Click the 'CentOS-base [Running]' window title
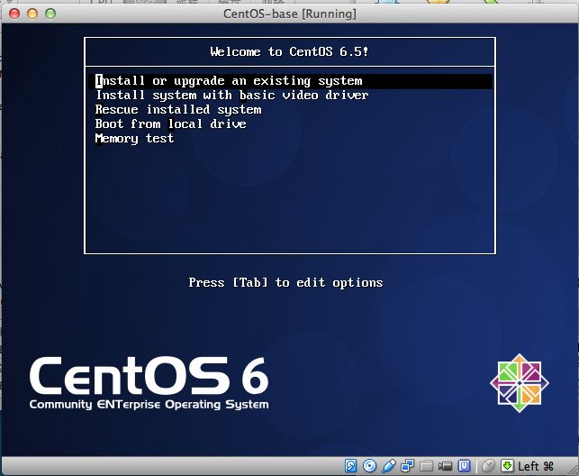This screenshot has height=476, width=579. 290,14
